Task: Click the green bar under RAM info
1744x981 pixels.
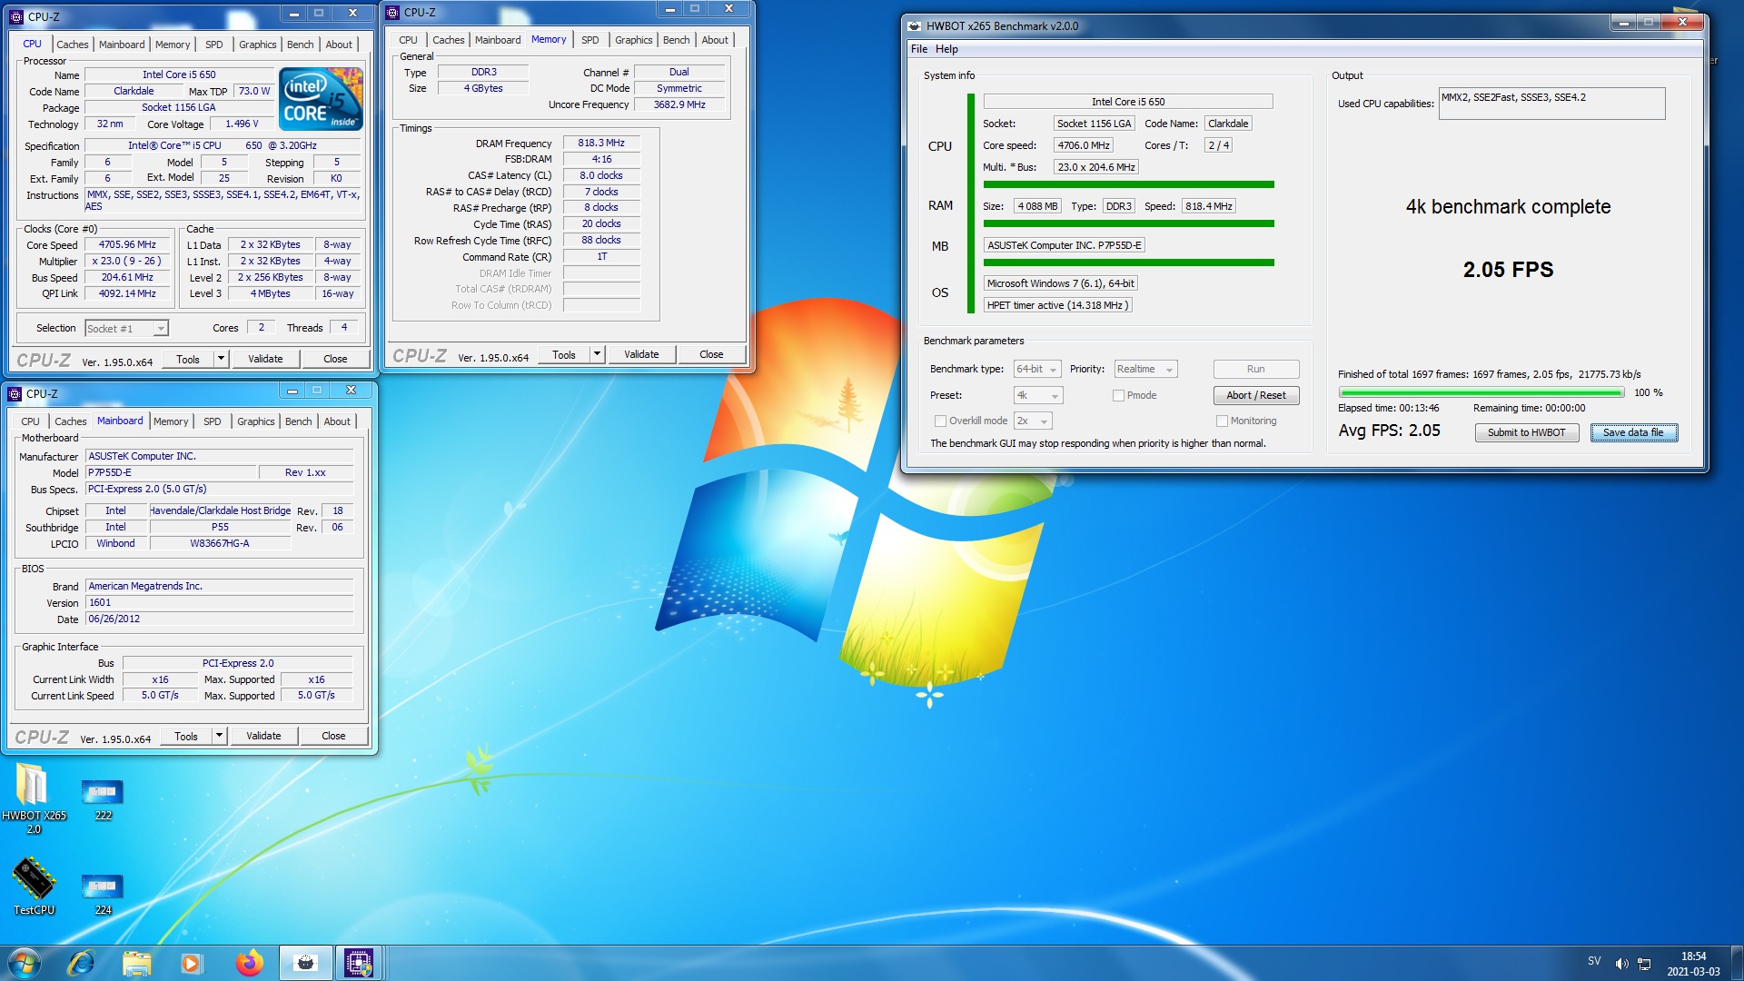Action: tap(1128, 223)
